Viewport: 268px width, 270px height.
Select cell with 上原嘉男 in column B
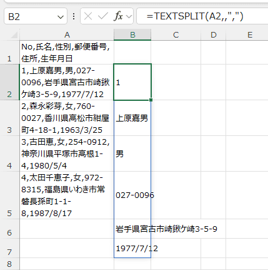pyautogui.click(x=132, y=118)
